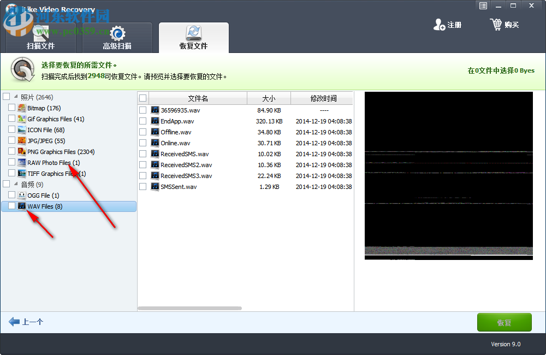
Task: Select the Offline.wav file entry
Action: coord(175,132)
